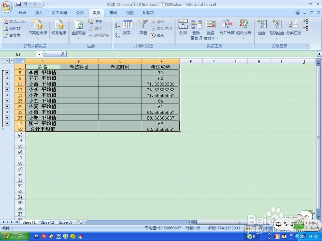Expand the 小李 平均值 group
The image size is (322, 241).
point(7,89)
